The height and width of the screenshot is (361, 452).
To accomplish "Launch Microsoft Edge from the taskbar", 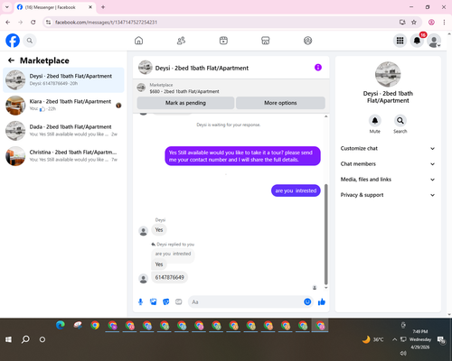I will 61,325.
